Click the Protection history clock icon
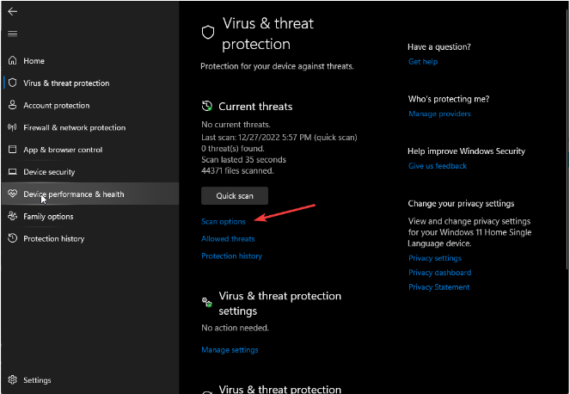The image size is (570, 394). pyautogui.click(x=12, y=239)
